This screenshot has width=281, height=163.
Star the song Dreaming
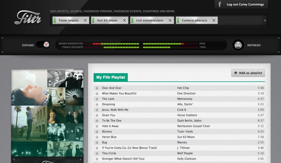(97, 104)
